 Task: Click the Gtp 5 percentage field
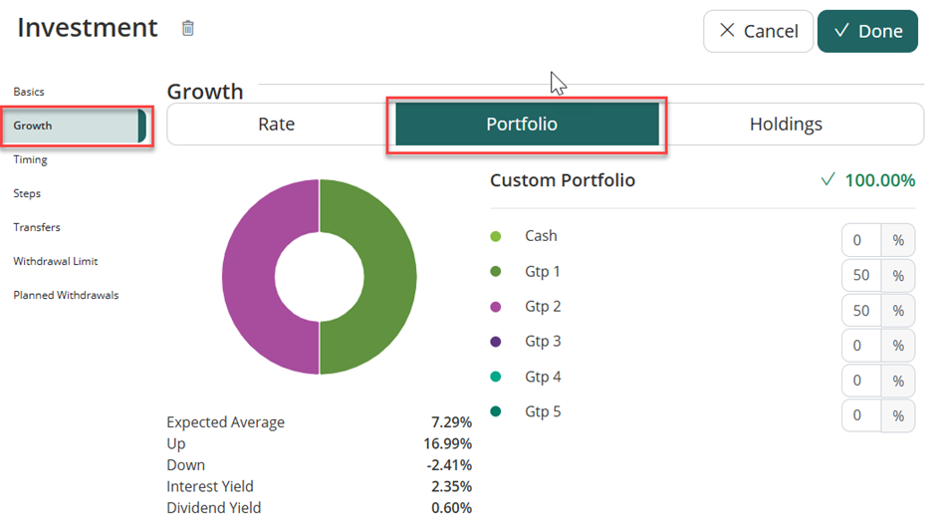pos(861,415)
